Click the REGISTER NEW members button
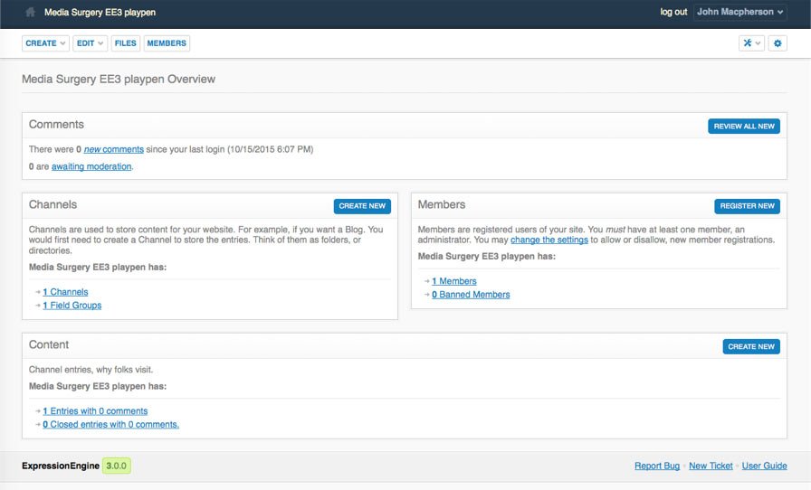 (747, 206)
